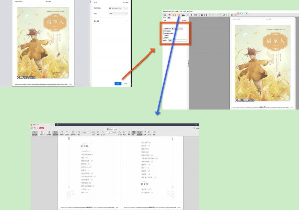Tick the PDF option checkbox in pdfFactory
Screen dimensions: 299x210
point(164,31)
